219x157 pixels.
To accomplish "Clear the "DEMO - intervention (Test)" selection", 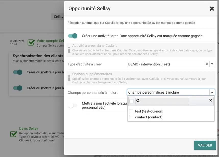I will click(x=206, y=64).
